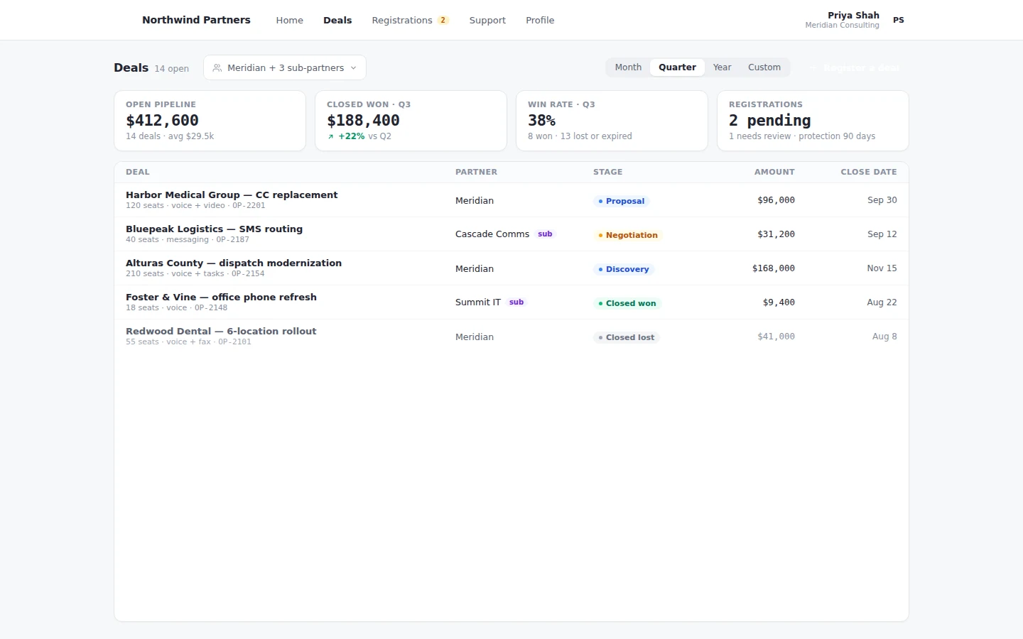1023x639 pixels.
Task: Switch the period to Year
Action: (722, 67)
